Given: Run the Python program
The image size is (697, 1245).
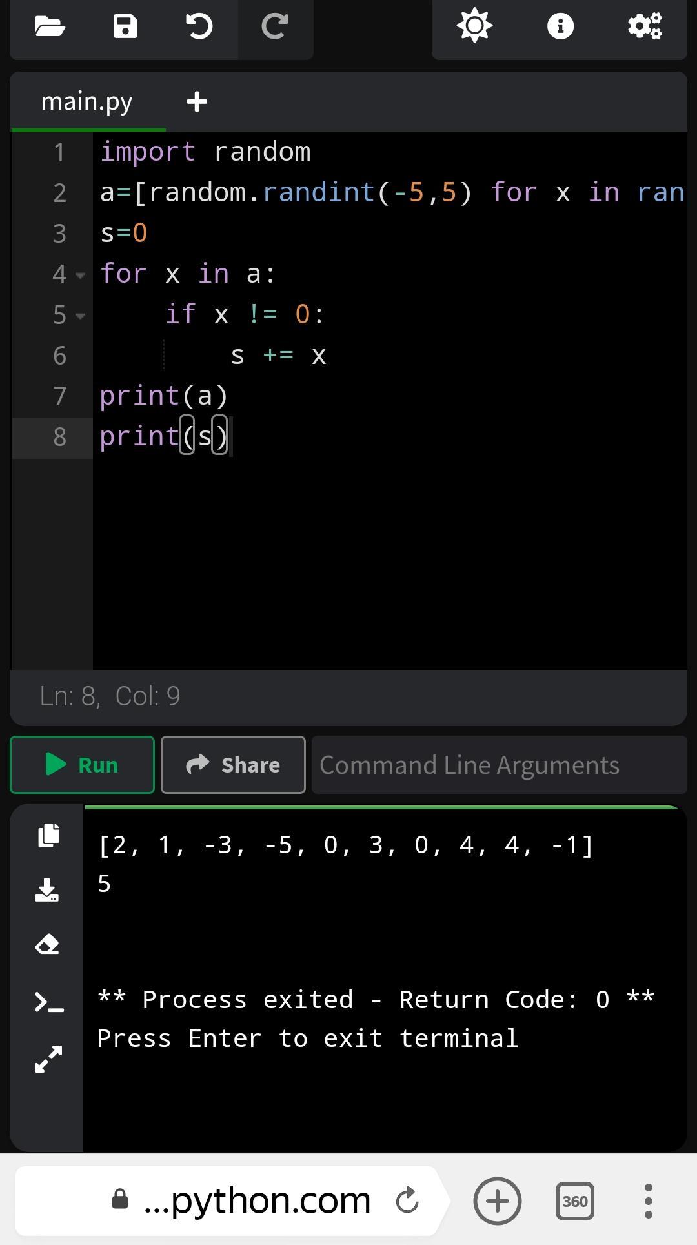Looking at the screenshot, I should pyautogui.click(x=82, y=765).
